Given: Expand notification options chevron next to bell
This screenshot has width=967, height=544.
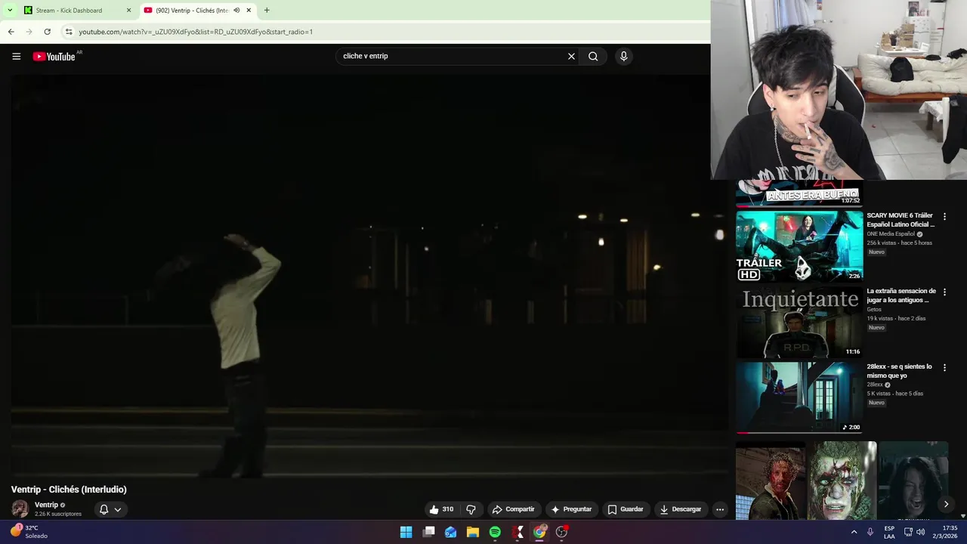Looking at the screenshot, I should click(117, 509).
